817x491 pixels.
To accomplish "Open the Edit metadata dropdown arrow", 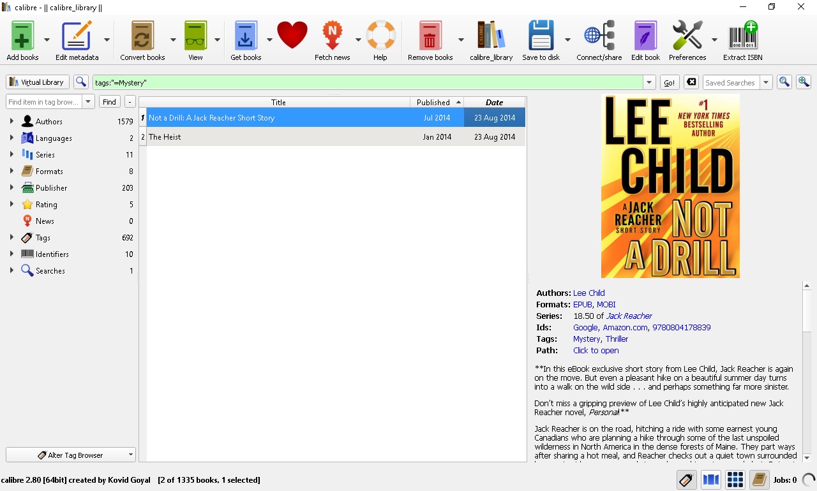I will click(x=107, y=40).
